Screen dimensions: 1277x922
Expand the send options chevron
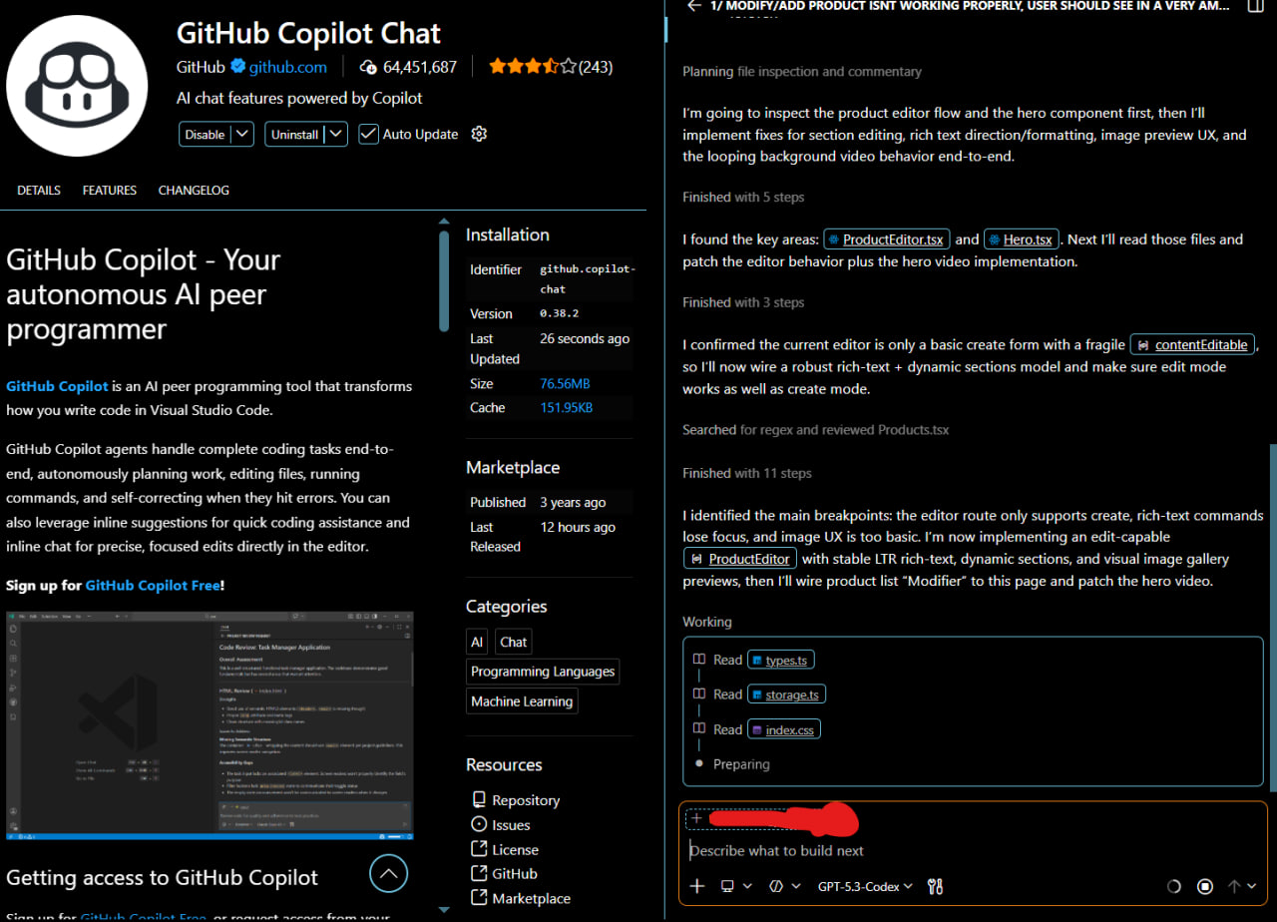point(1252,886)
